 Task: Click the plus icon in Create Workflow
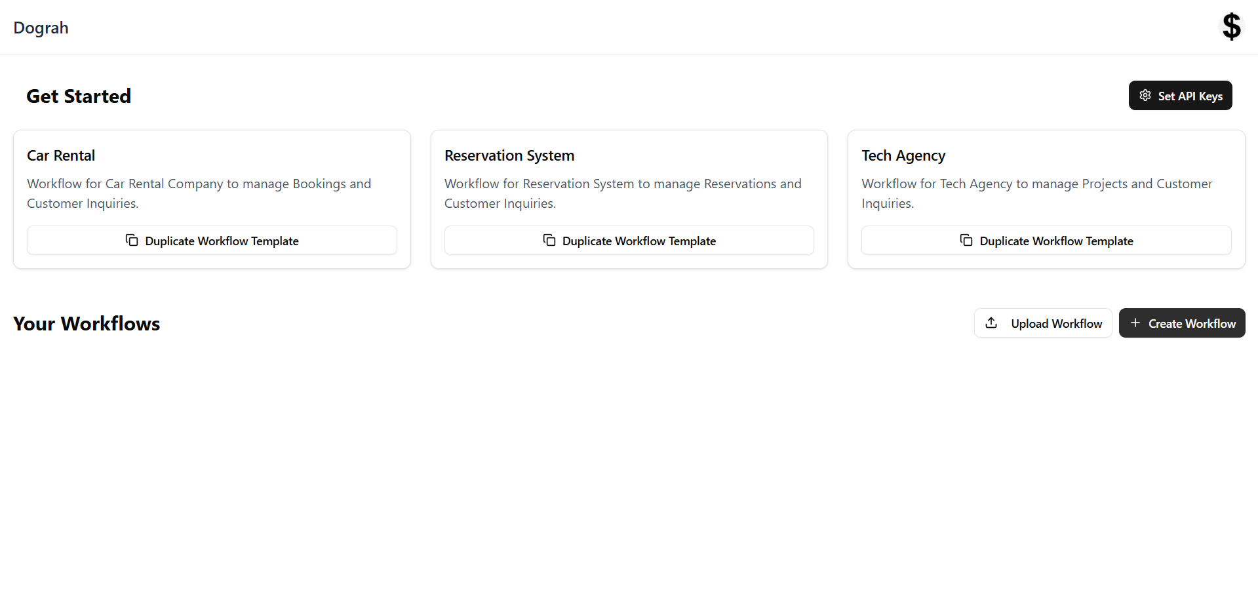[x=1135, y=323]
